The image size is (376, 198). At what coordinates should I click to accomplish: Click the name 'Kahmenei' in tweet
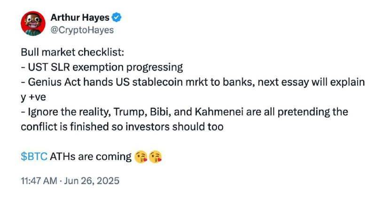click(219, 112)
